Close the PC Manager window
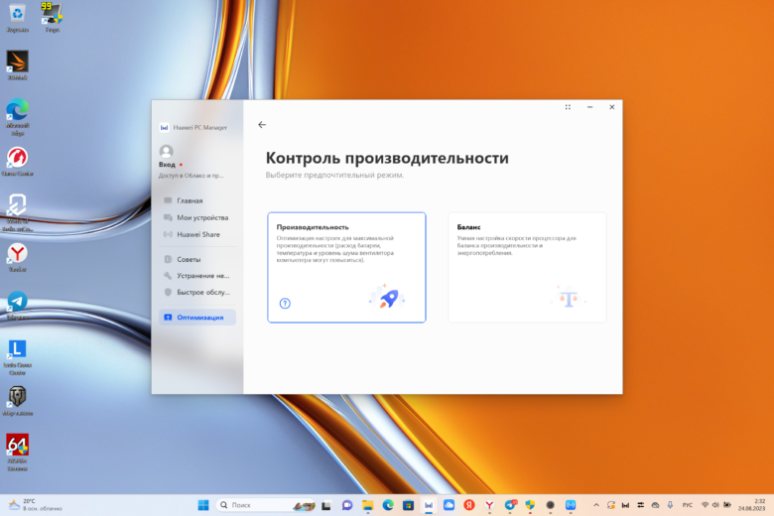 (611, 107)
